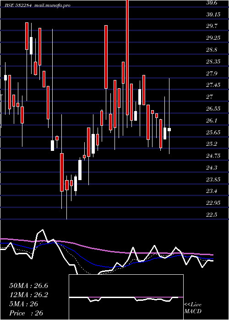Click the 'BSE 532284' ticker label
229x320 pixels.
tap(18, 5)
